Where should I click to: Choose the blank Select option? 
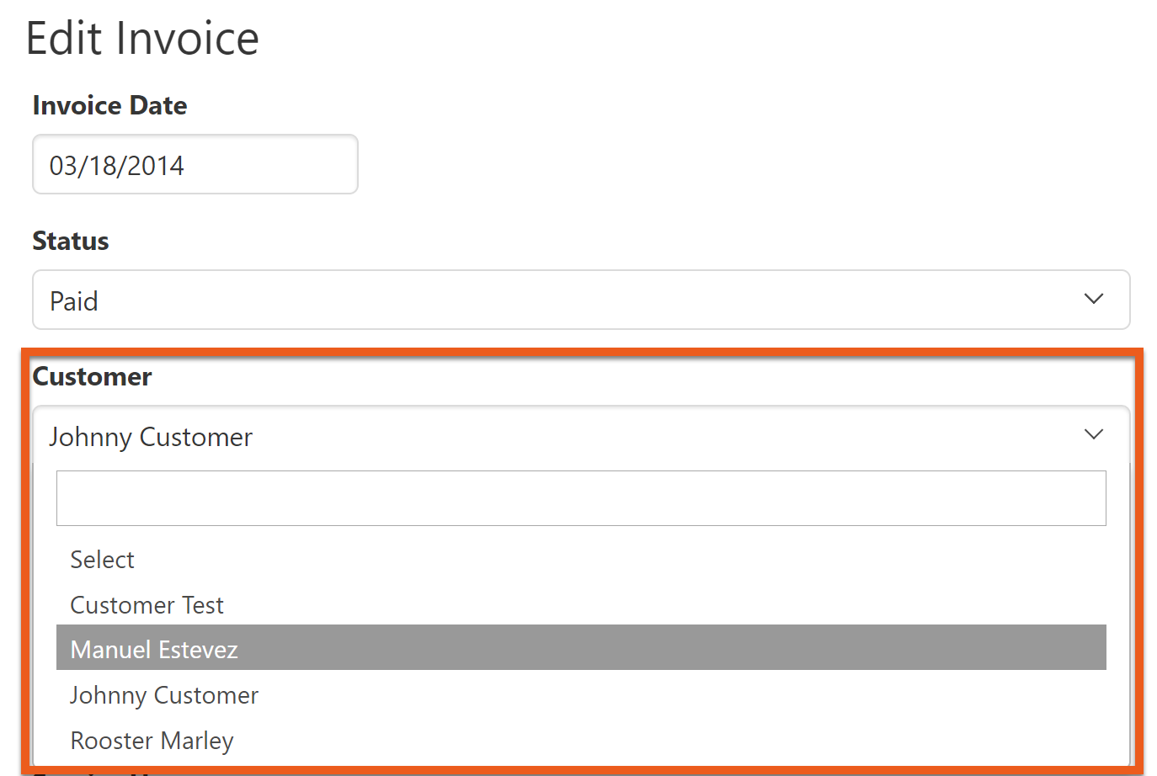[102, 560]
